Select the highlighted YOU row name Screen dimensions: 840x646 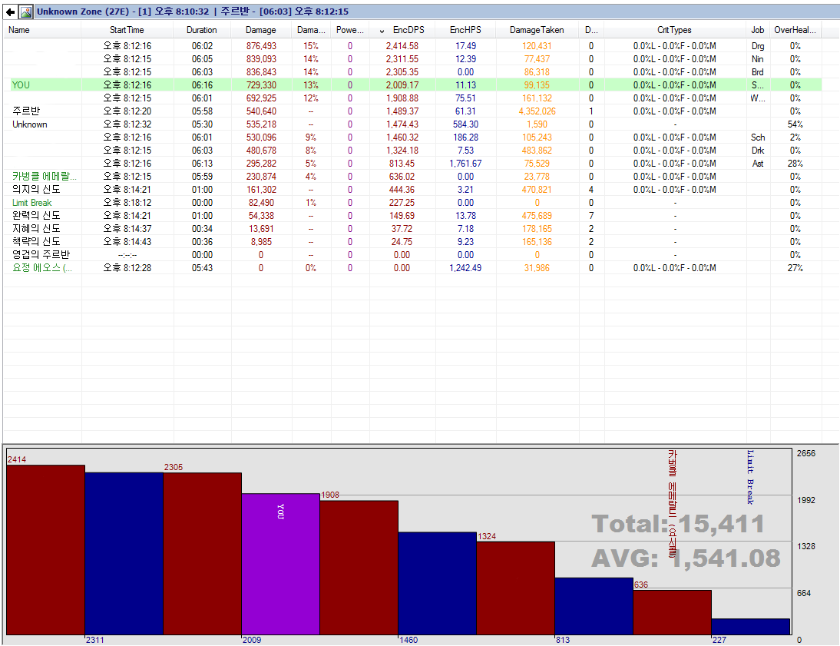tap(21, 84)
